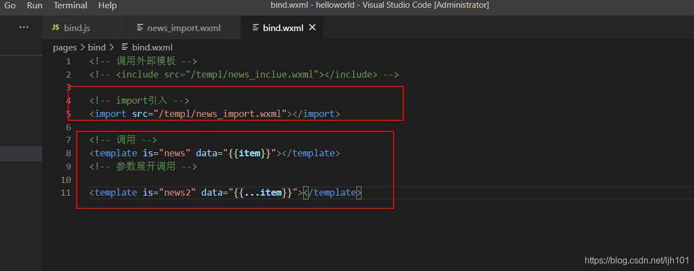Image resolution: width=694 pixels, height=271 pixels.
Task: Click the JS file icon on bind.js tab
Action: (56, 28)
